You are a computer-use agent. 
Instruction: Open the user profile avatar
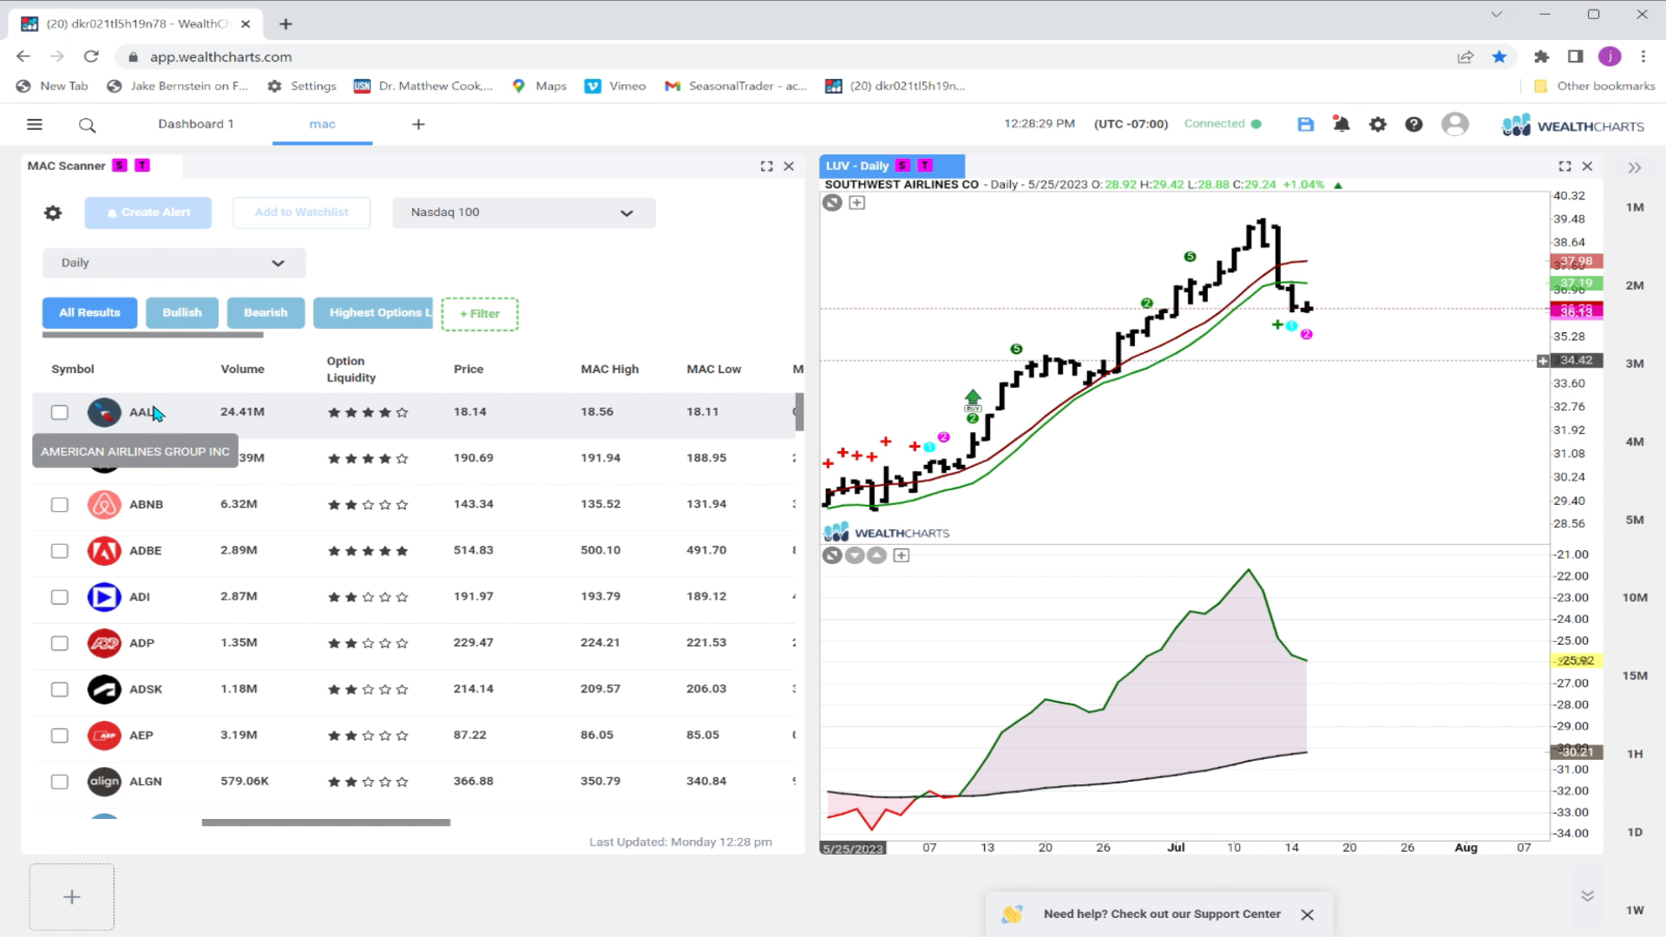click(1455, 124)
